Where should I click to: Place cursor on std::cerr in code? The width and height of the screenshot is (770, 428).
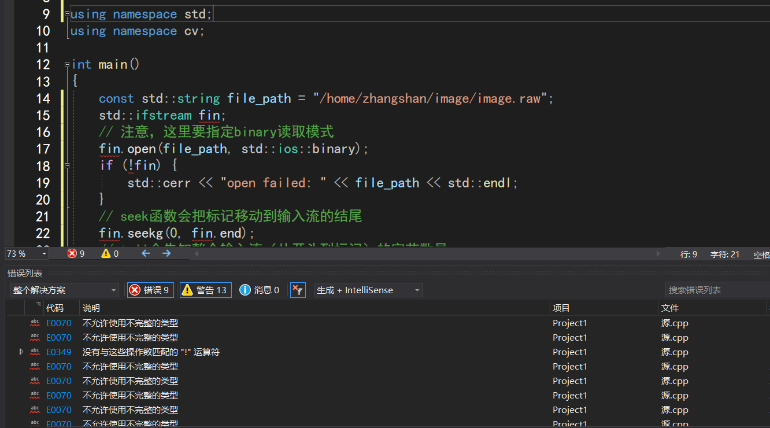pos(160,183)
